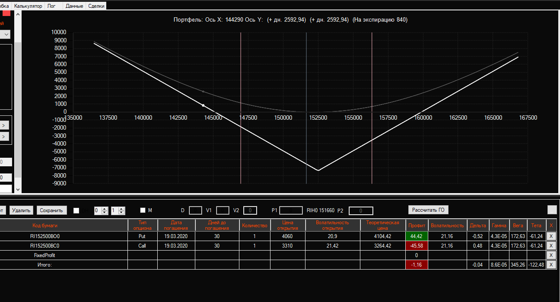This screenshot has height=302, width=560.
Task: Decrease the stepper showing 1
Action: click(x=121, y=213)
